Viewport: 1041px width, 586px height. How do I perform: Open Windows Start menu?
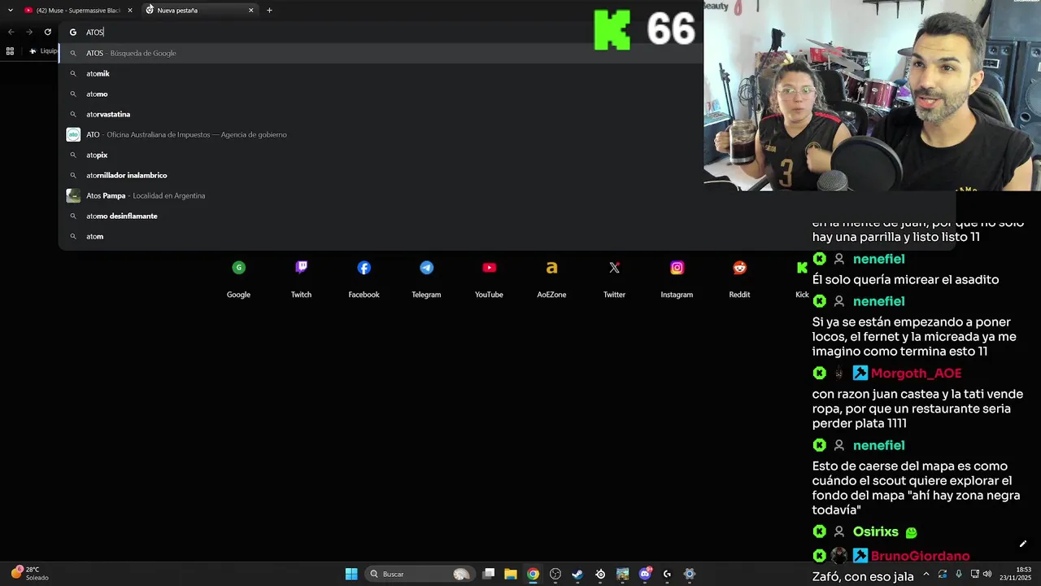click(x=351, y=574)
